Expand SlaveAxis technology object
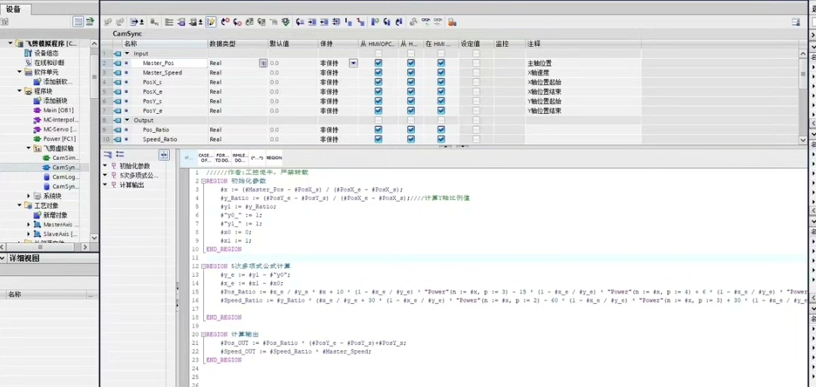The image size is (816, 387). pyautogui.click(x=29, y=234)
